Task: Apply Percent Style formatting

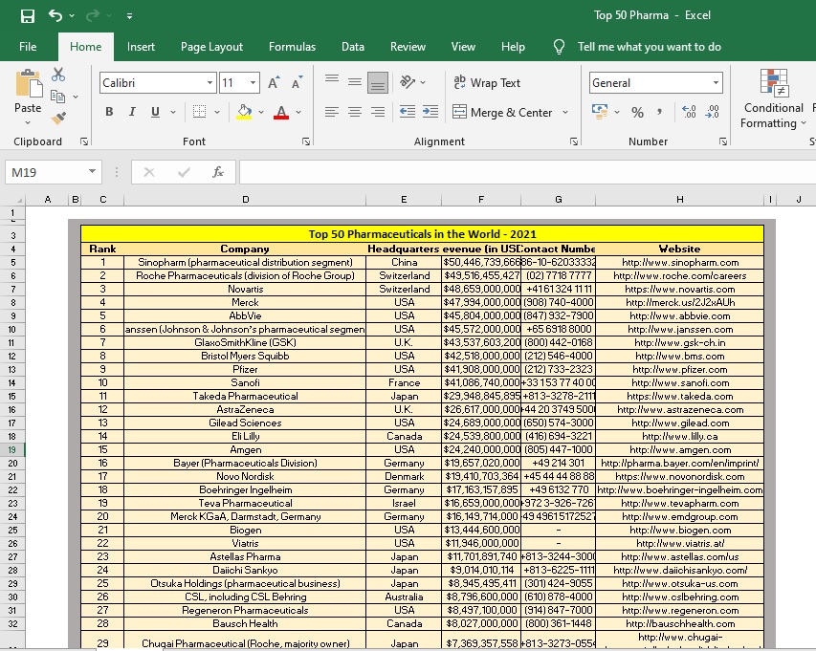Action: click(x=637, y=112)
